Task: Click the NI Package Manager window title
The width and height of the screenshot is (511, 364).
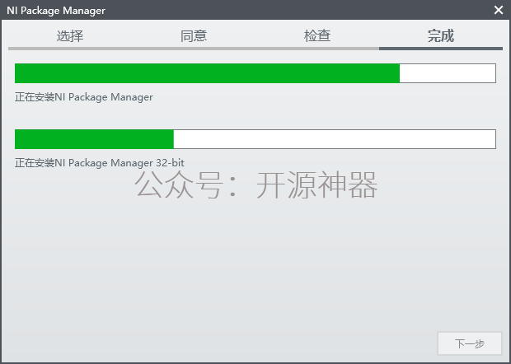Action: [56, 11]
